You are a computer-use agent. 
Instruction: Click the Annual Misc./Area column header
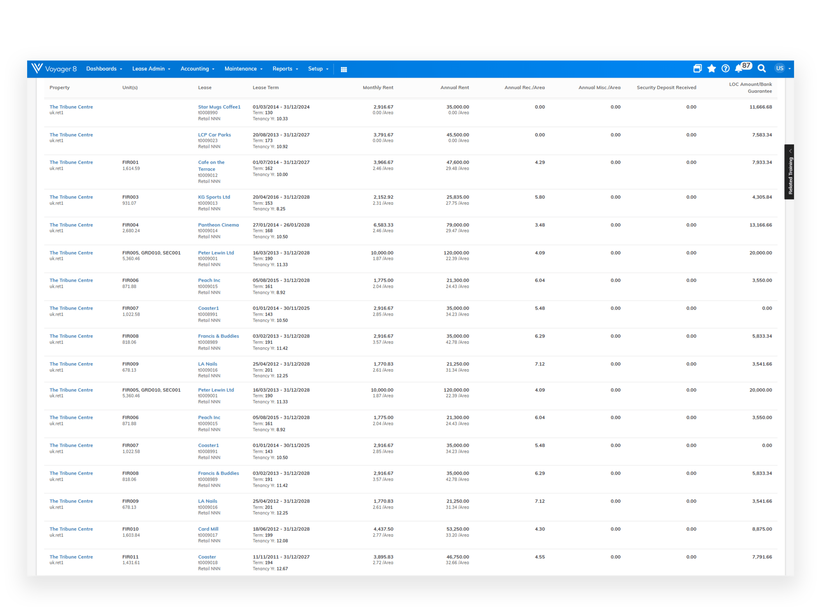(x=599, y=87)
